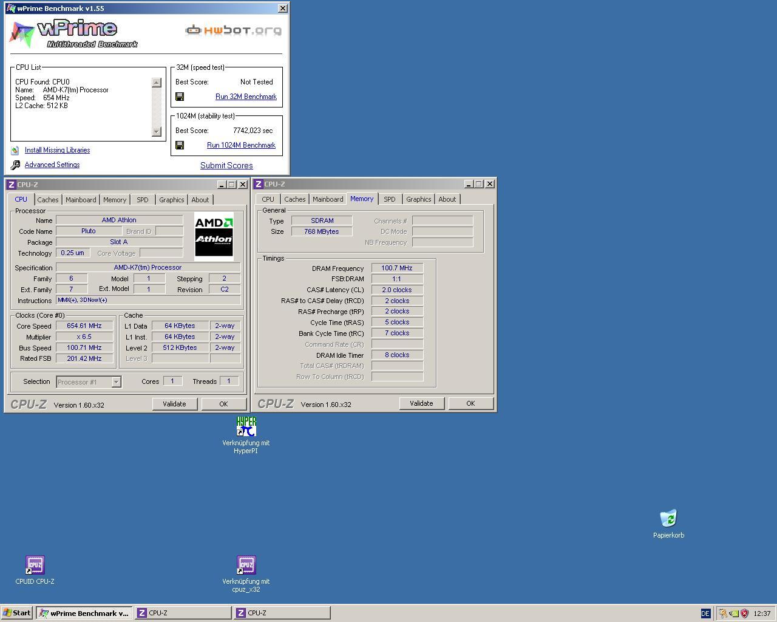The image size is (777, 622).
Task: Click the Specification field AMD-K7(tm) Processor
Action: point(148,267)
